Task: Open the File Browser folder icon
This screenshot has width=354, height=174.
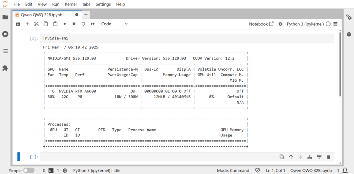Action: point(5,17)
